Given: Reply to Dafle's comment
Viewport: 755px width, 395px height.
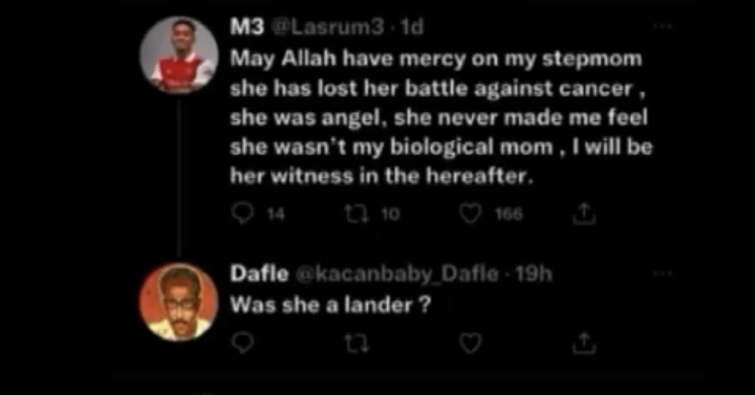Looking at the screenshot, I should [x=242, y=343].
